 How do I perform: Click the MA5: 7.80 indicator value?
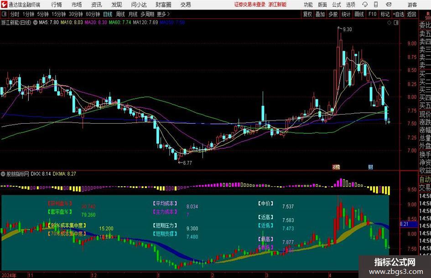pos(49,22)
